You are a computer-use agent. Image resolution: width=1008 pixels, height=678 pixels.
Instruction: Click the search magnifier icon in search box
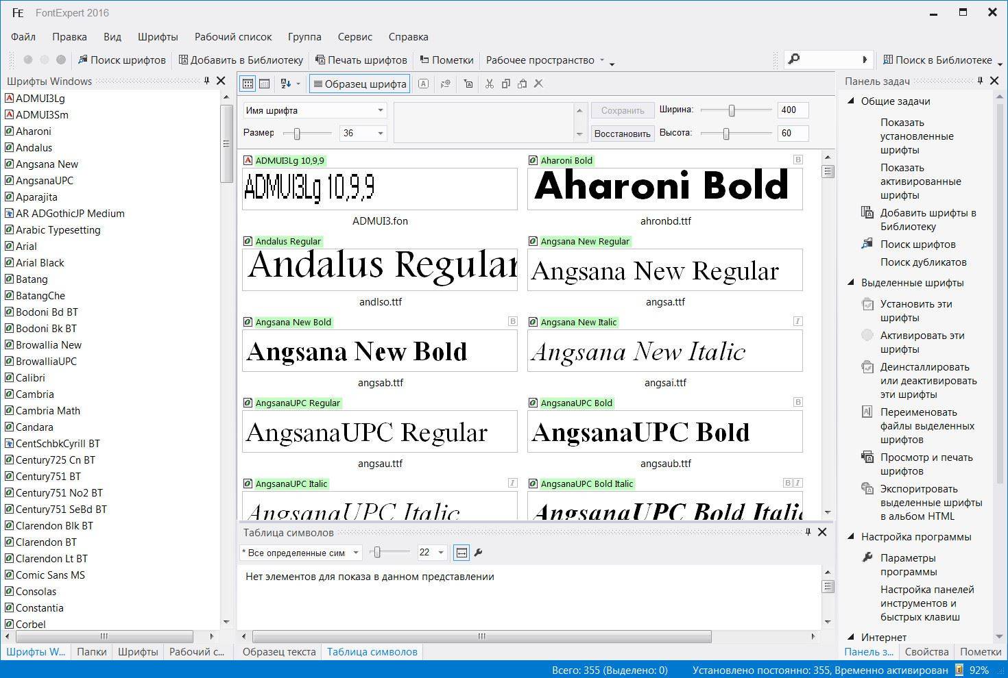pos(794,60)
